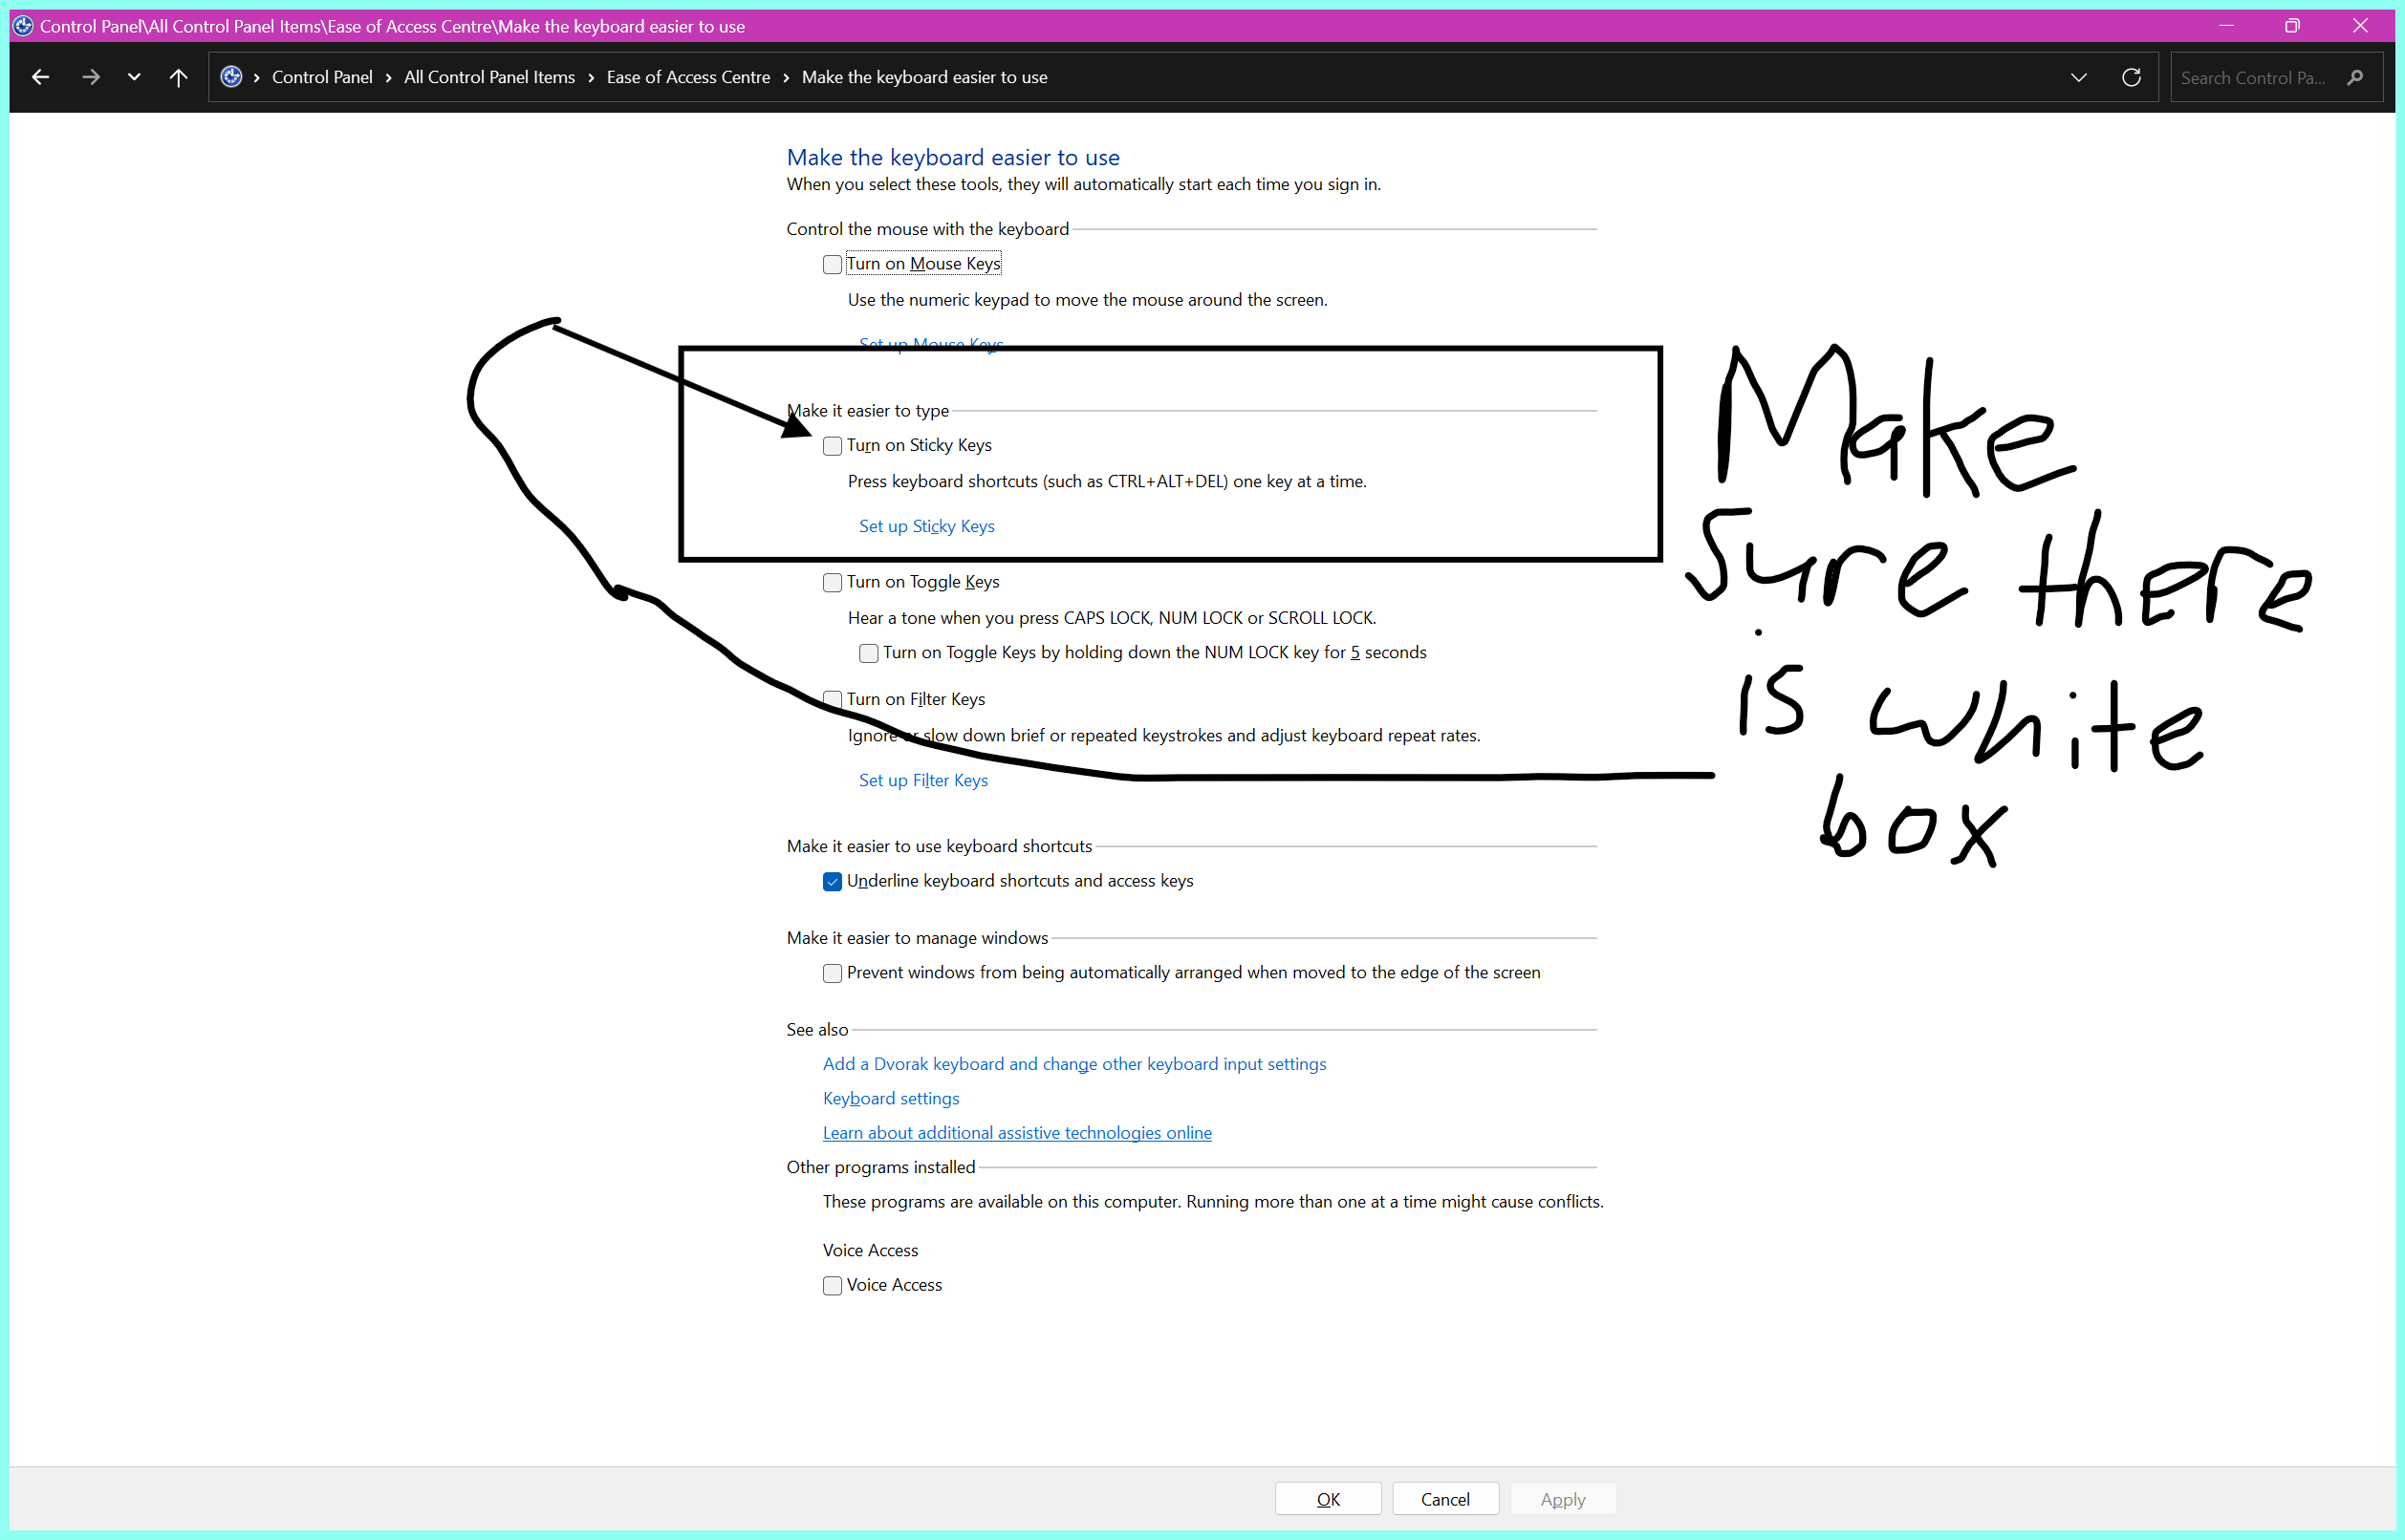The image size is (2405, 1540).
Task: Enable Turn on Mouse Keys
Action: click(x=832, y=264)
